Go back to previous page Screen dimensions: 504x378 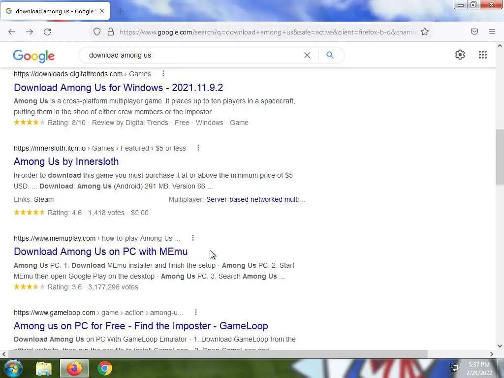tap(12, 32)
